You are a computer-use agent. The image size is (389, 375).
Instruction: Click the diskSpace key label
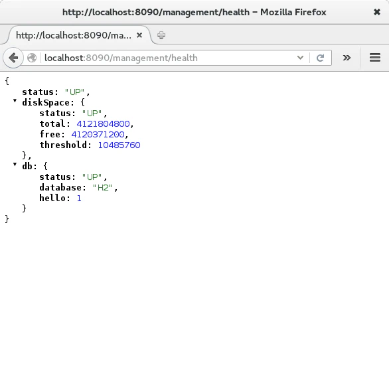pos(46,103)
